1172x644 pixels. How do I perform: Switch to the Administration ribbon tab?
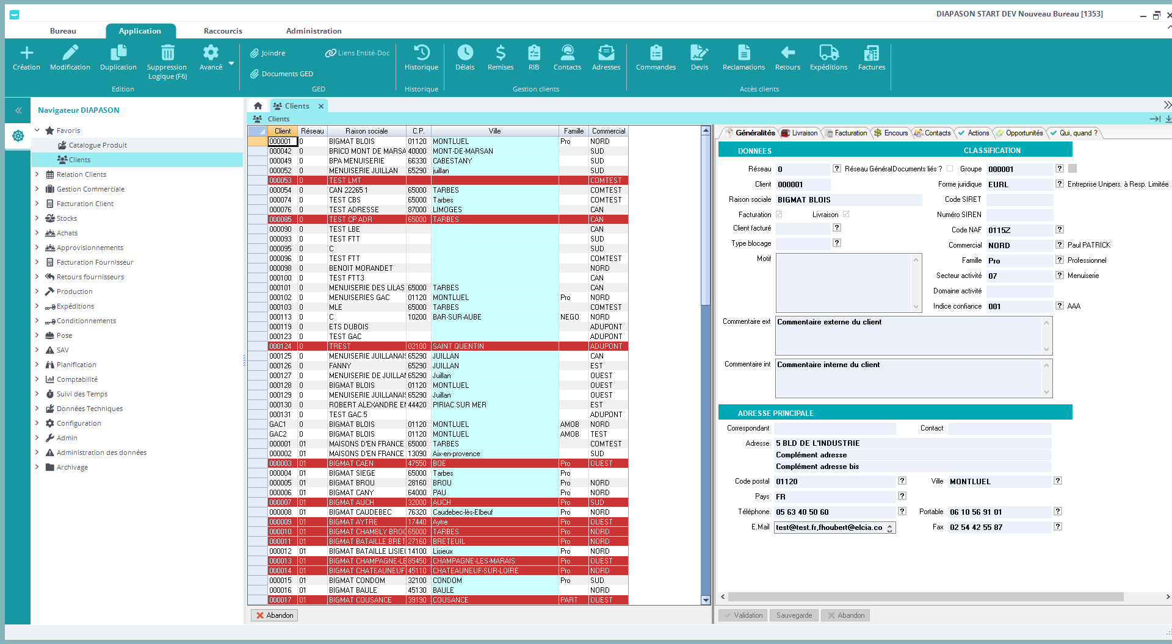click(314, 31)
